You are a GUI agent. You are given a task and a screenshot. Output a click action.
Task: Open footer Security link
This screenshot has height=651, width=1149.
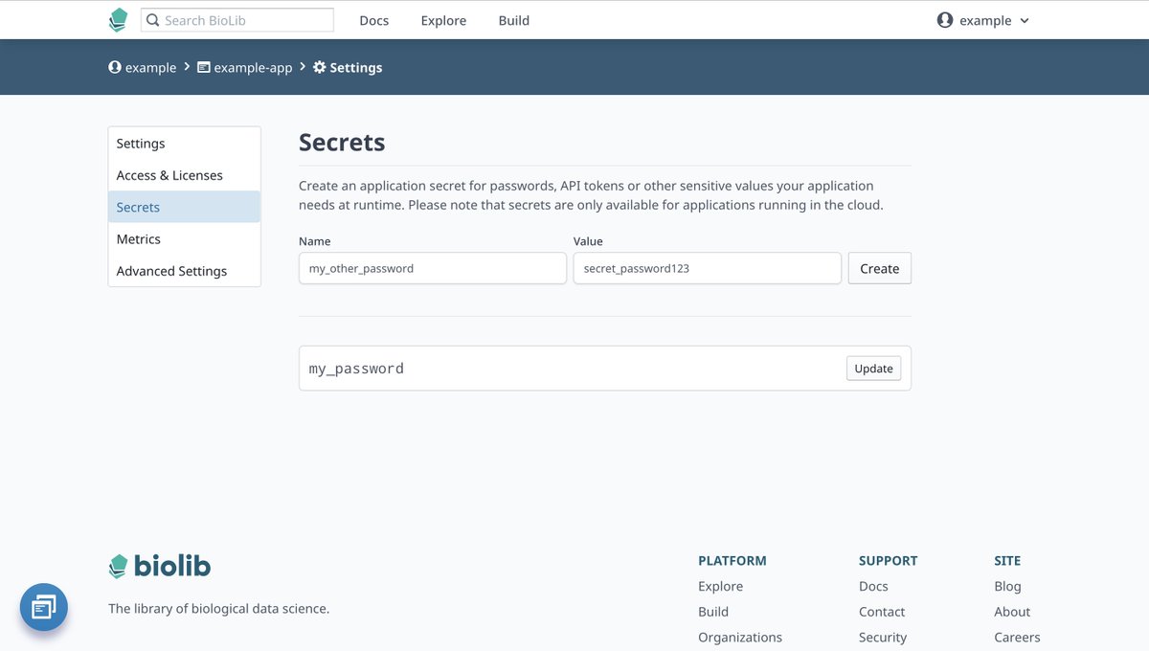click(x=883, y=637)
